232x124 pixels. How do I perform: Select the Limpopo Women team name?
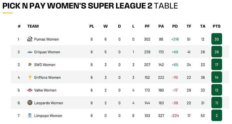click(48, 116)
